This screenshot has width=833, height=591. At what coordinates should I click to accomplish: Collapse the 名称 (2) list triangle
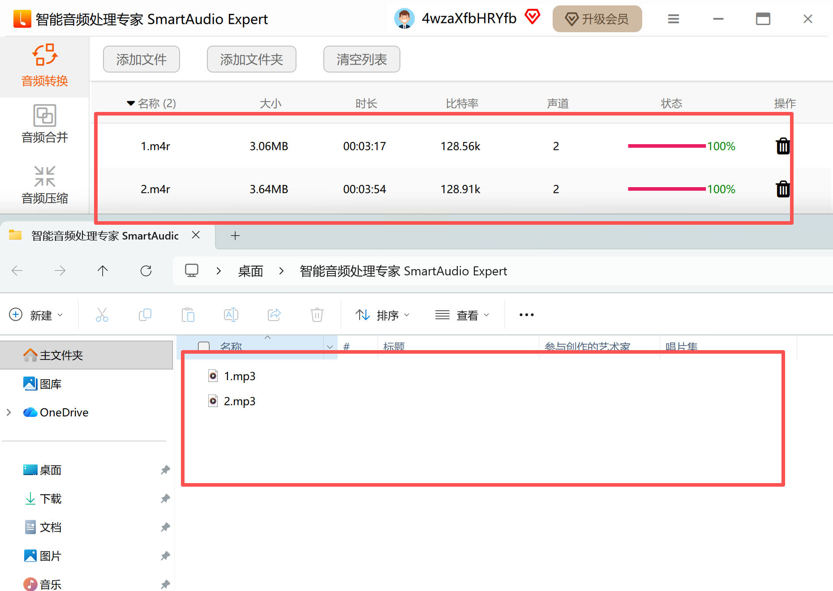click(x=131, y=103)
